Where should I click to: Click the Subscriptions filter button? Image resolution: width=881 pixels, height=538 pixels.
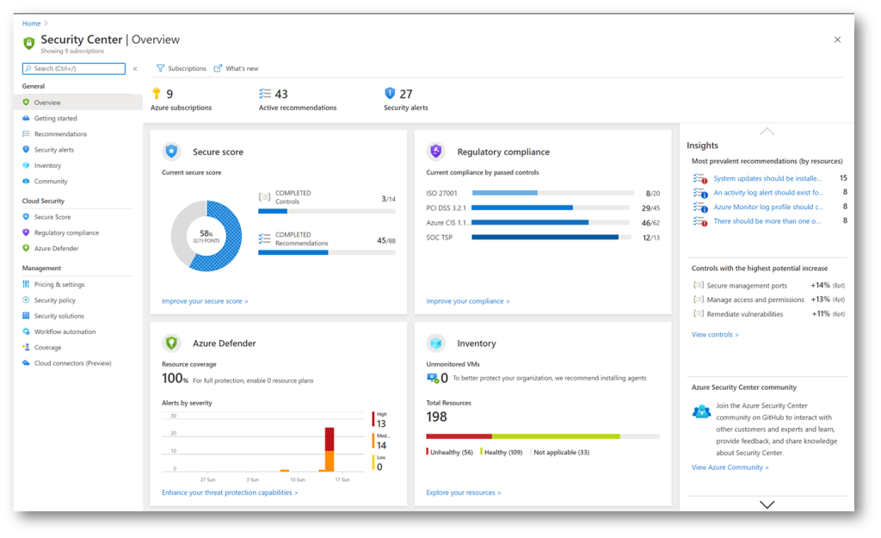pos(181,69)
